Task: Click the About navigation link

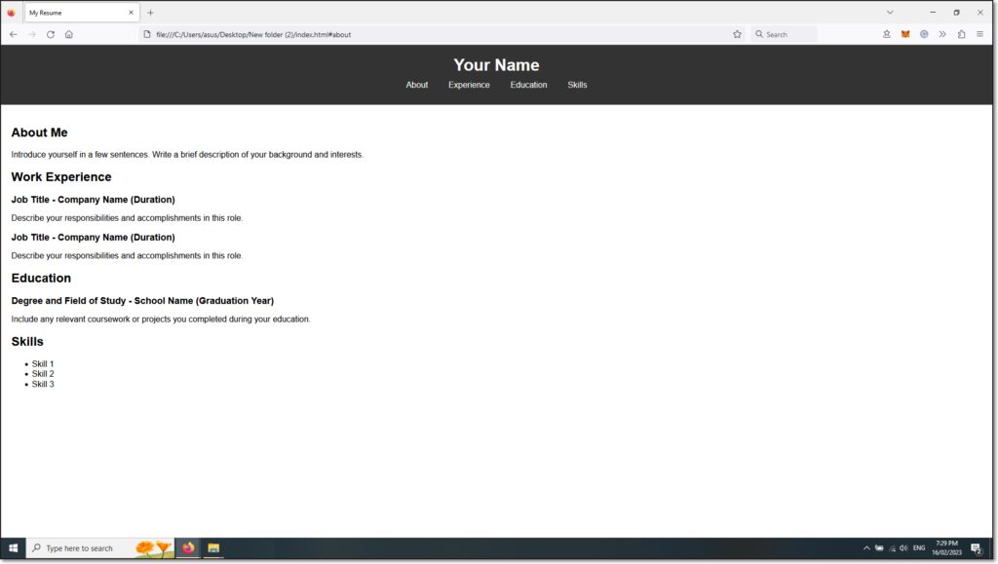Action: tap(417, 85)
